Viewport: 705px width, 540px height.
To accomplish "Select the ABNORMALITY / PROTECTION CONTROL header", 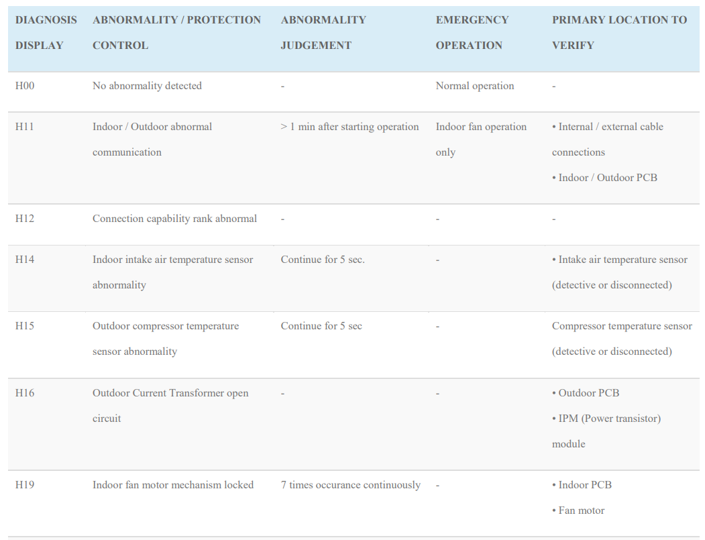I will click(176, 32).
